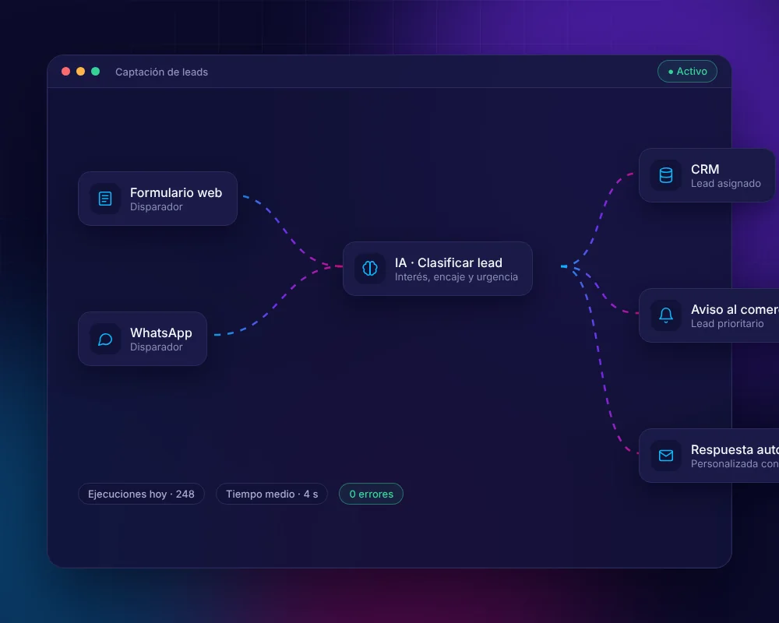
Task: Click the green maximize window dot
Action: 95,72
